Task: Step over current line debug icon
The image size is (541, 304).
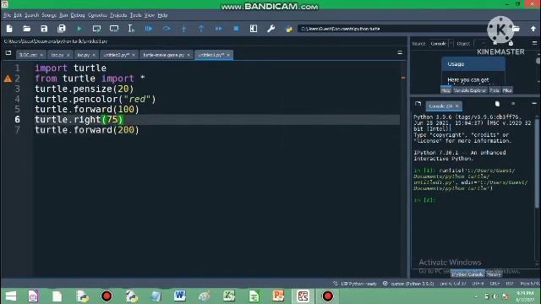Action: (x=167, y=29)
